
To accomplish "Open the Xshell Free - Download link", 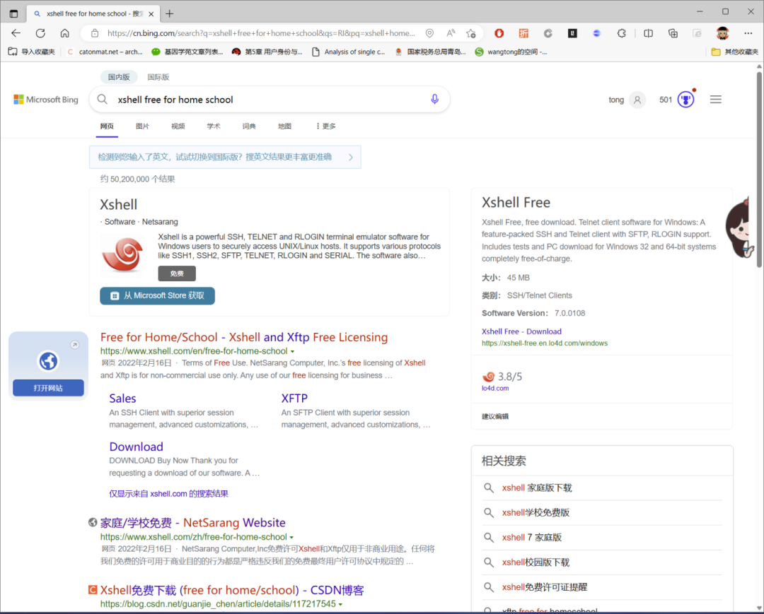I will click(x=521, y=331).
